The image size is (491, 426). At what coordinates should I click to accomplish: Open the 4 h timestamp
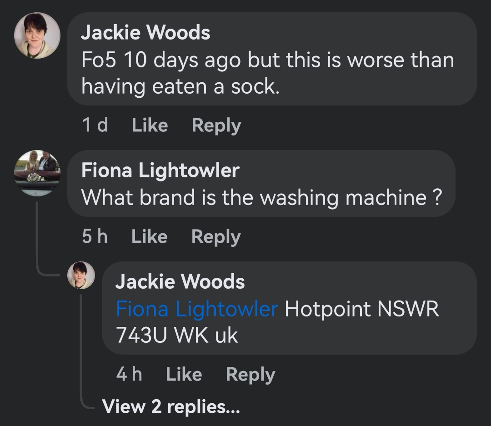129,374
